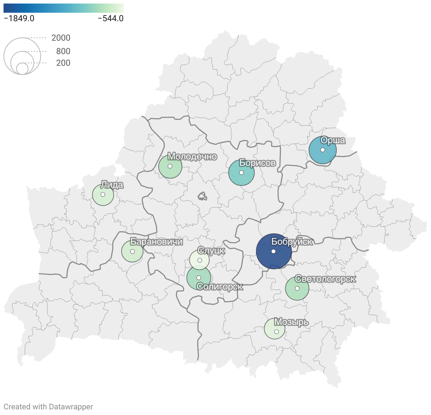Click pale green end of color legend
This screenshot has height=415, width=431.
(120, 8)
